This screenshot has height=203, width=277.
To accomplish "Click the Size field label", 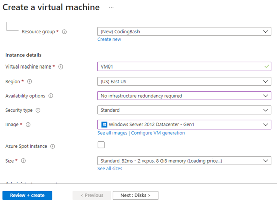I will [x=10, y=161].
